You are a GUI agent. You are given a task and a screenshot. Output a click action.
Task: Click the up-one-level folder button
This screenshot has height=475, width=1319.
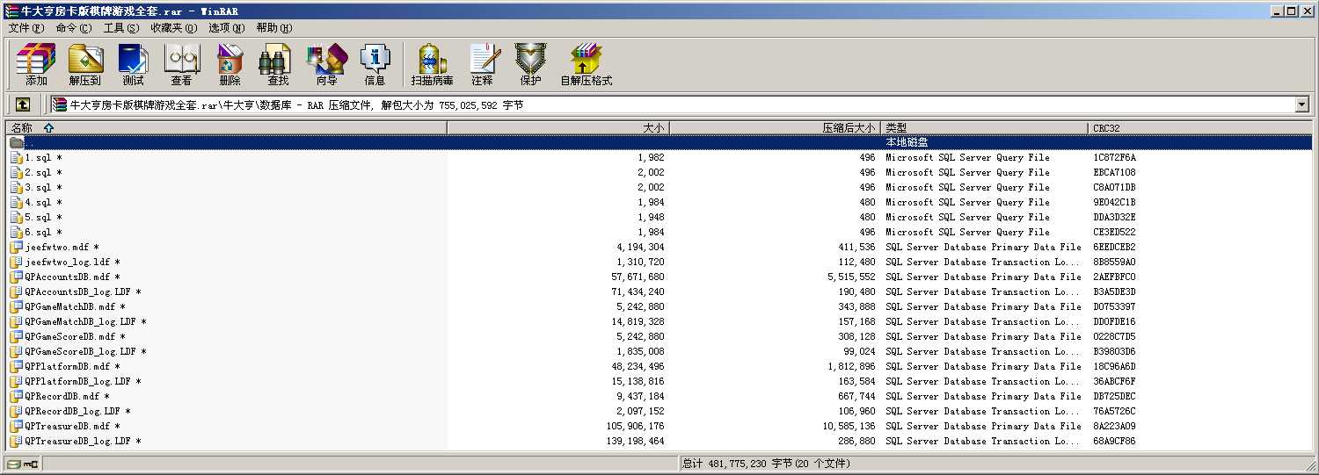[x=23, y=104]
